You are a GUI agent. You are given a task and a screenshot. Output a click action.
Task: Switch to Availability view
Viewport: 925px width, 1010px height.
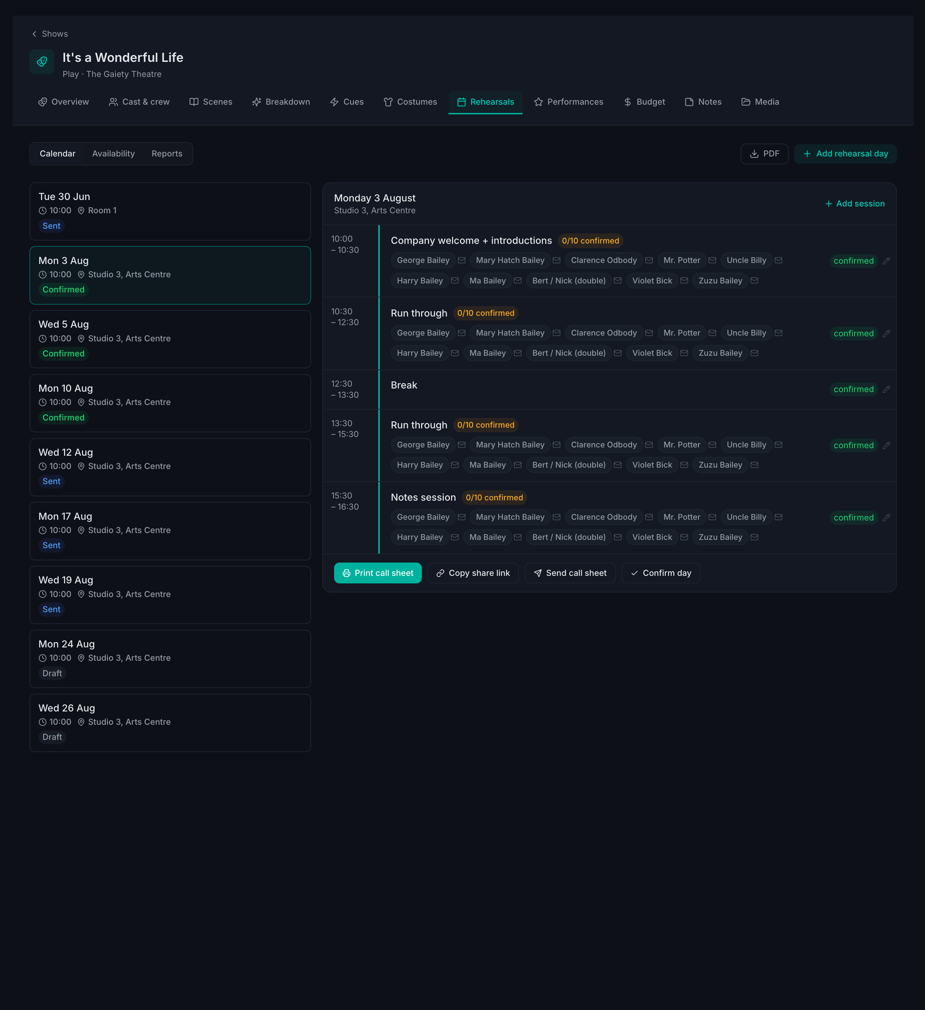114,154
